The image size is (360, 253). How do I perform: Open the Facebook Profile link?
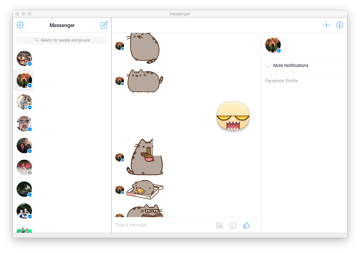[281, 81]
